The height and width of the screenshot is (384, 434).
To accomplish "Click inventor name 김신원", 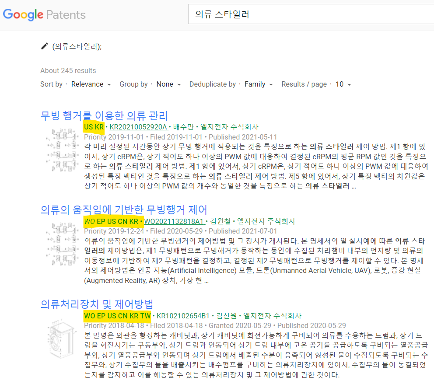I will click(227, 316).
